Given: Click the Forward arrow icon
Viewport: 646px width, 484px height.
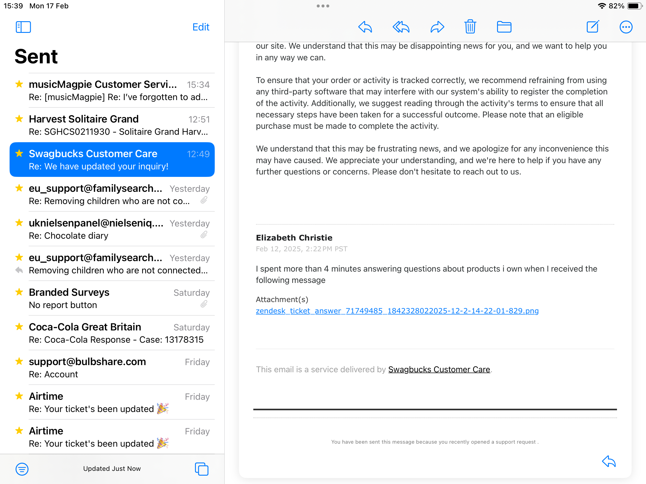Looking at the screenshot, I should click(x=437, y=27).
